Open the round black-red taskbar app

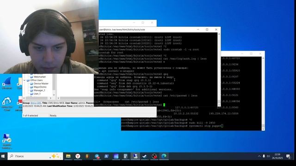tap(154, 156)
